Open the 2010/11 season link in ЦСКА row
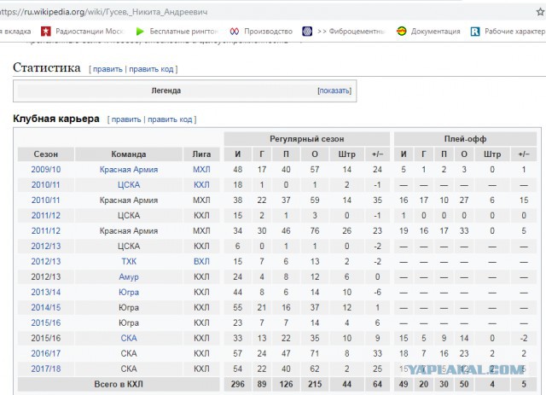Viewport: 546px width, 395px height. (45, 185)
